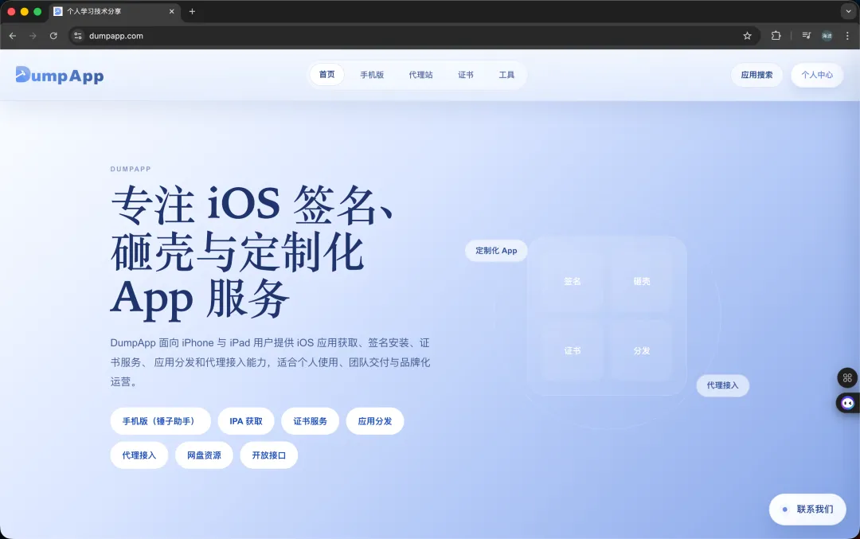Click the 应用搜索 button
Screen dimensions: 860x539
(x=756, y=75)
